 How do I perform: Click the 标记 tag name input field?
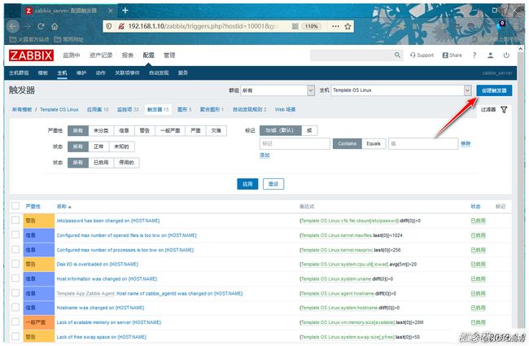[x=295, y=144]
